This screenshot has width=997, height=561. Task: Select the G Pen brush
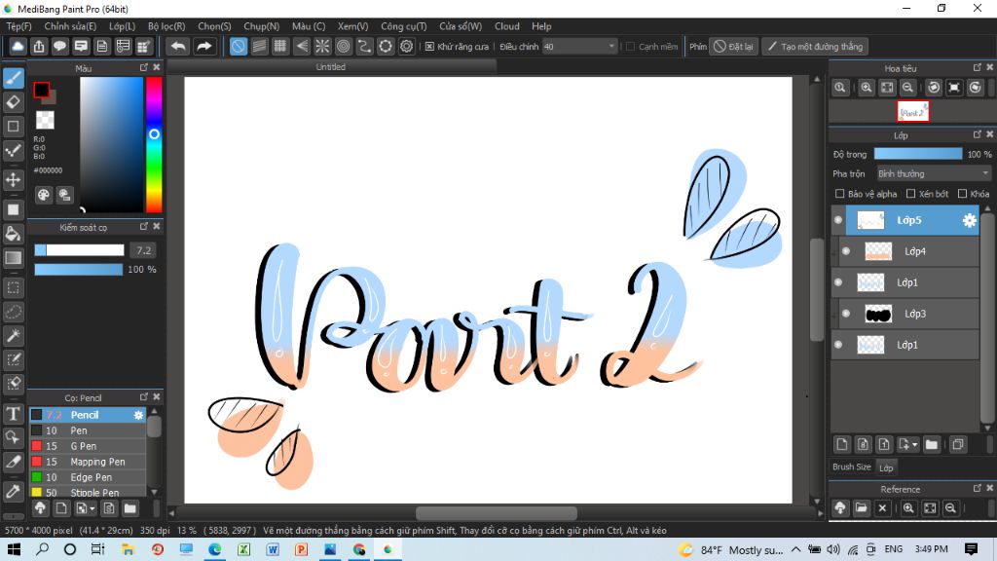tap(86, 446)
